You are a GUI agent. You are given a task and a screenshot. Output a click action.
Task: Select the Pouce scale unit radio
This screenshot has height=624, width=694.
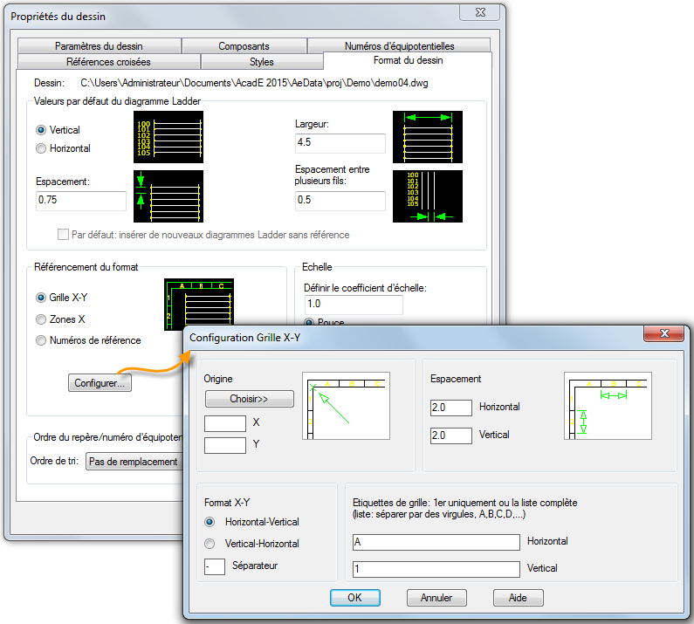[x=309, y=322]
